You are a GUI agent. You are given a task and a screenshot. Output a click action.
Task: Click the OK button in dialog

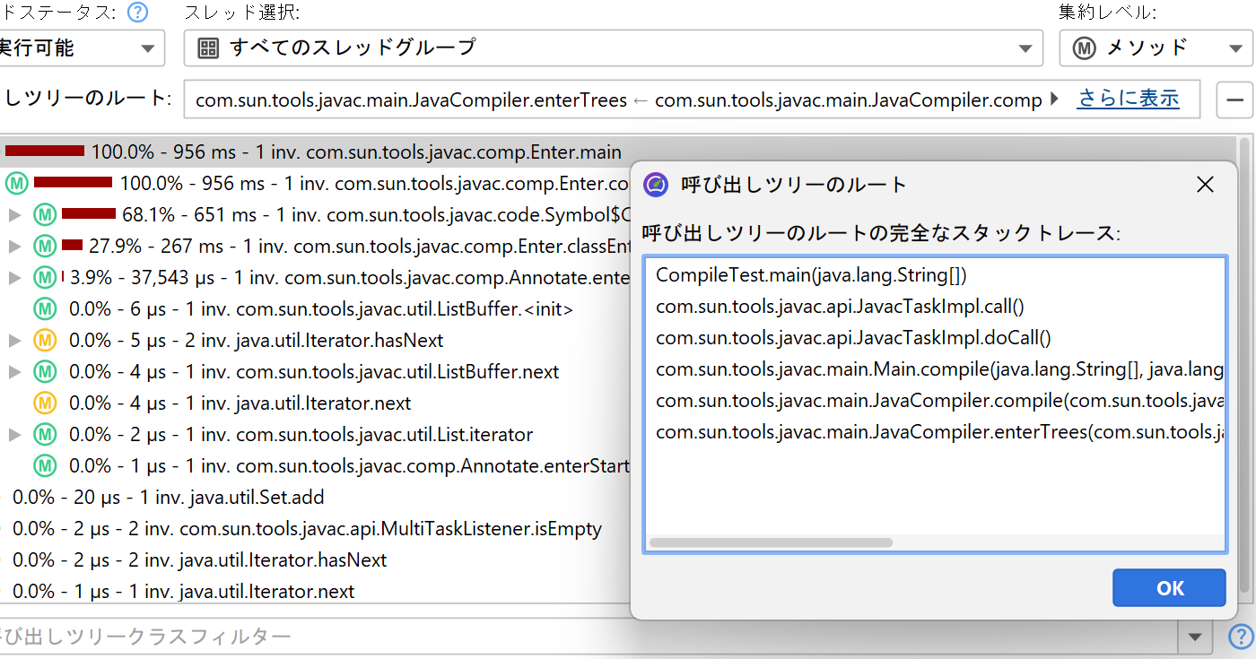pos(1168,588)
